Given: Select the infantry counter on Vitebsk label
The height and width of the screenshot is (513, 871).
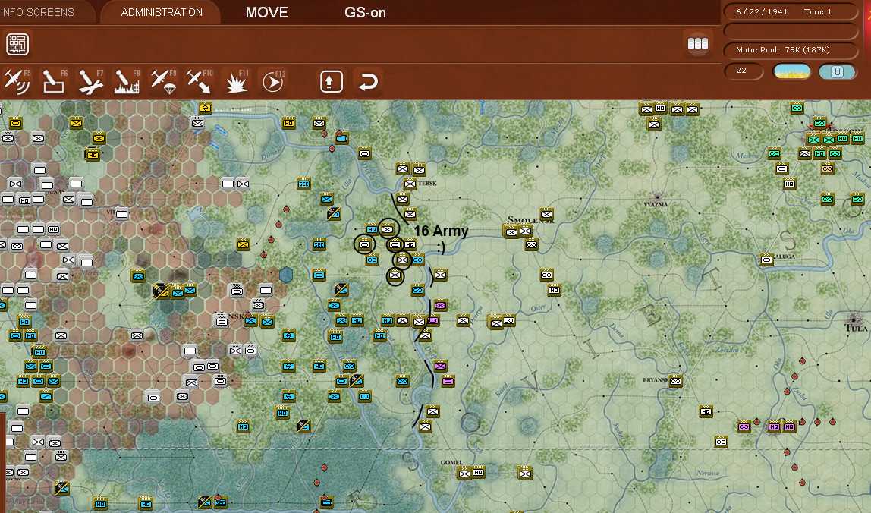Looking at the screenshot, I should [x=410, y=184].
